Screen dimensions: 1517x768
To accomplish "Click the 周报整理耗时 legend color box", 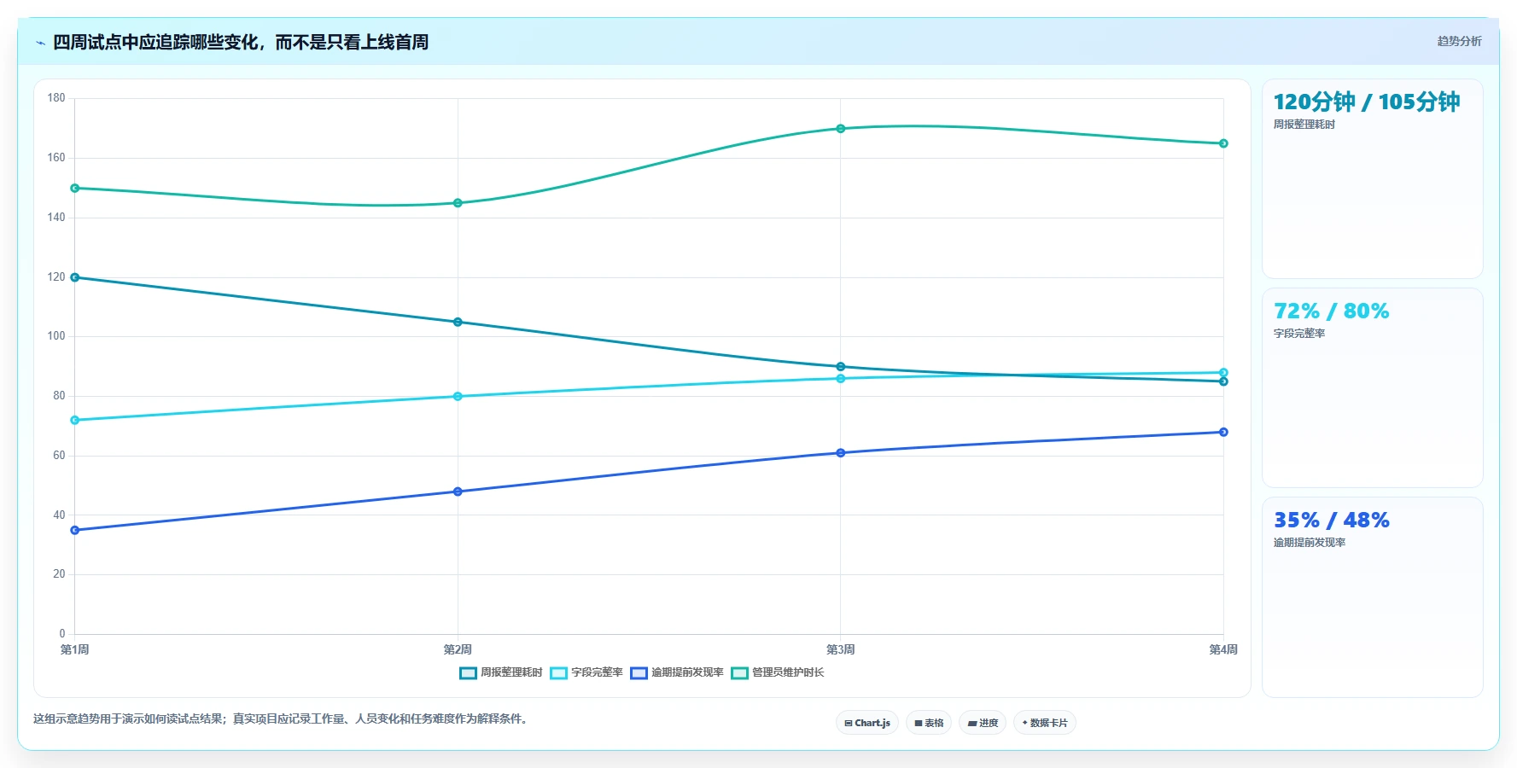I will (468, 673).
